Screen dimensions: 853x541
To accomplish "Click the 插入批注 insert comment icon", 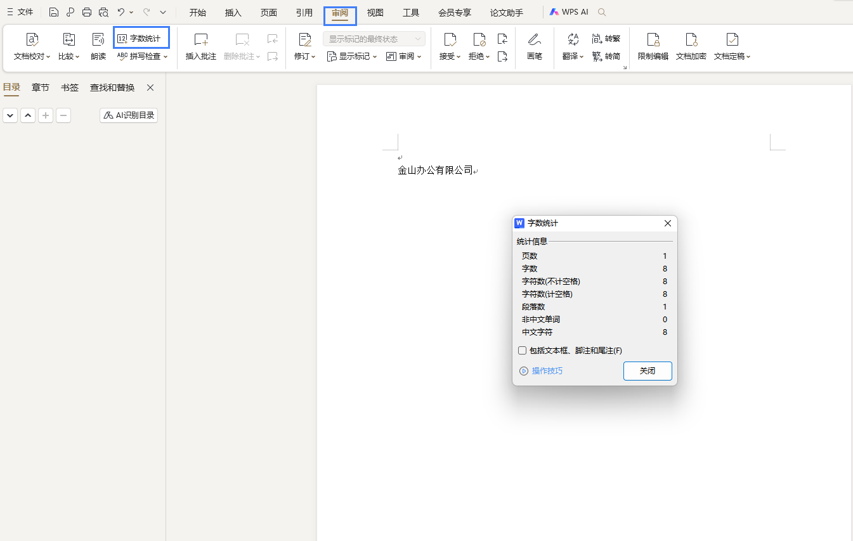I will coord(200,40).
